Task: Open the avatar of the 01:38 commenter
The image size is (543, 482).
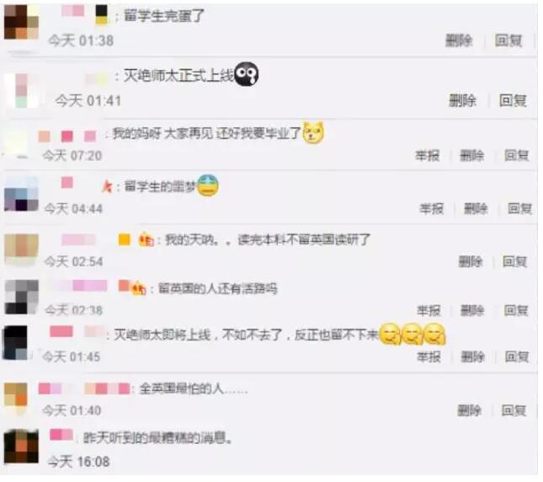Action: coord(21,22)
